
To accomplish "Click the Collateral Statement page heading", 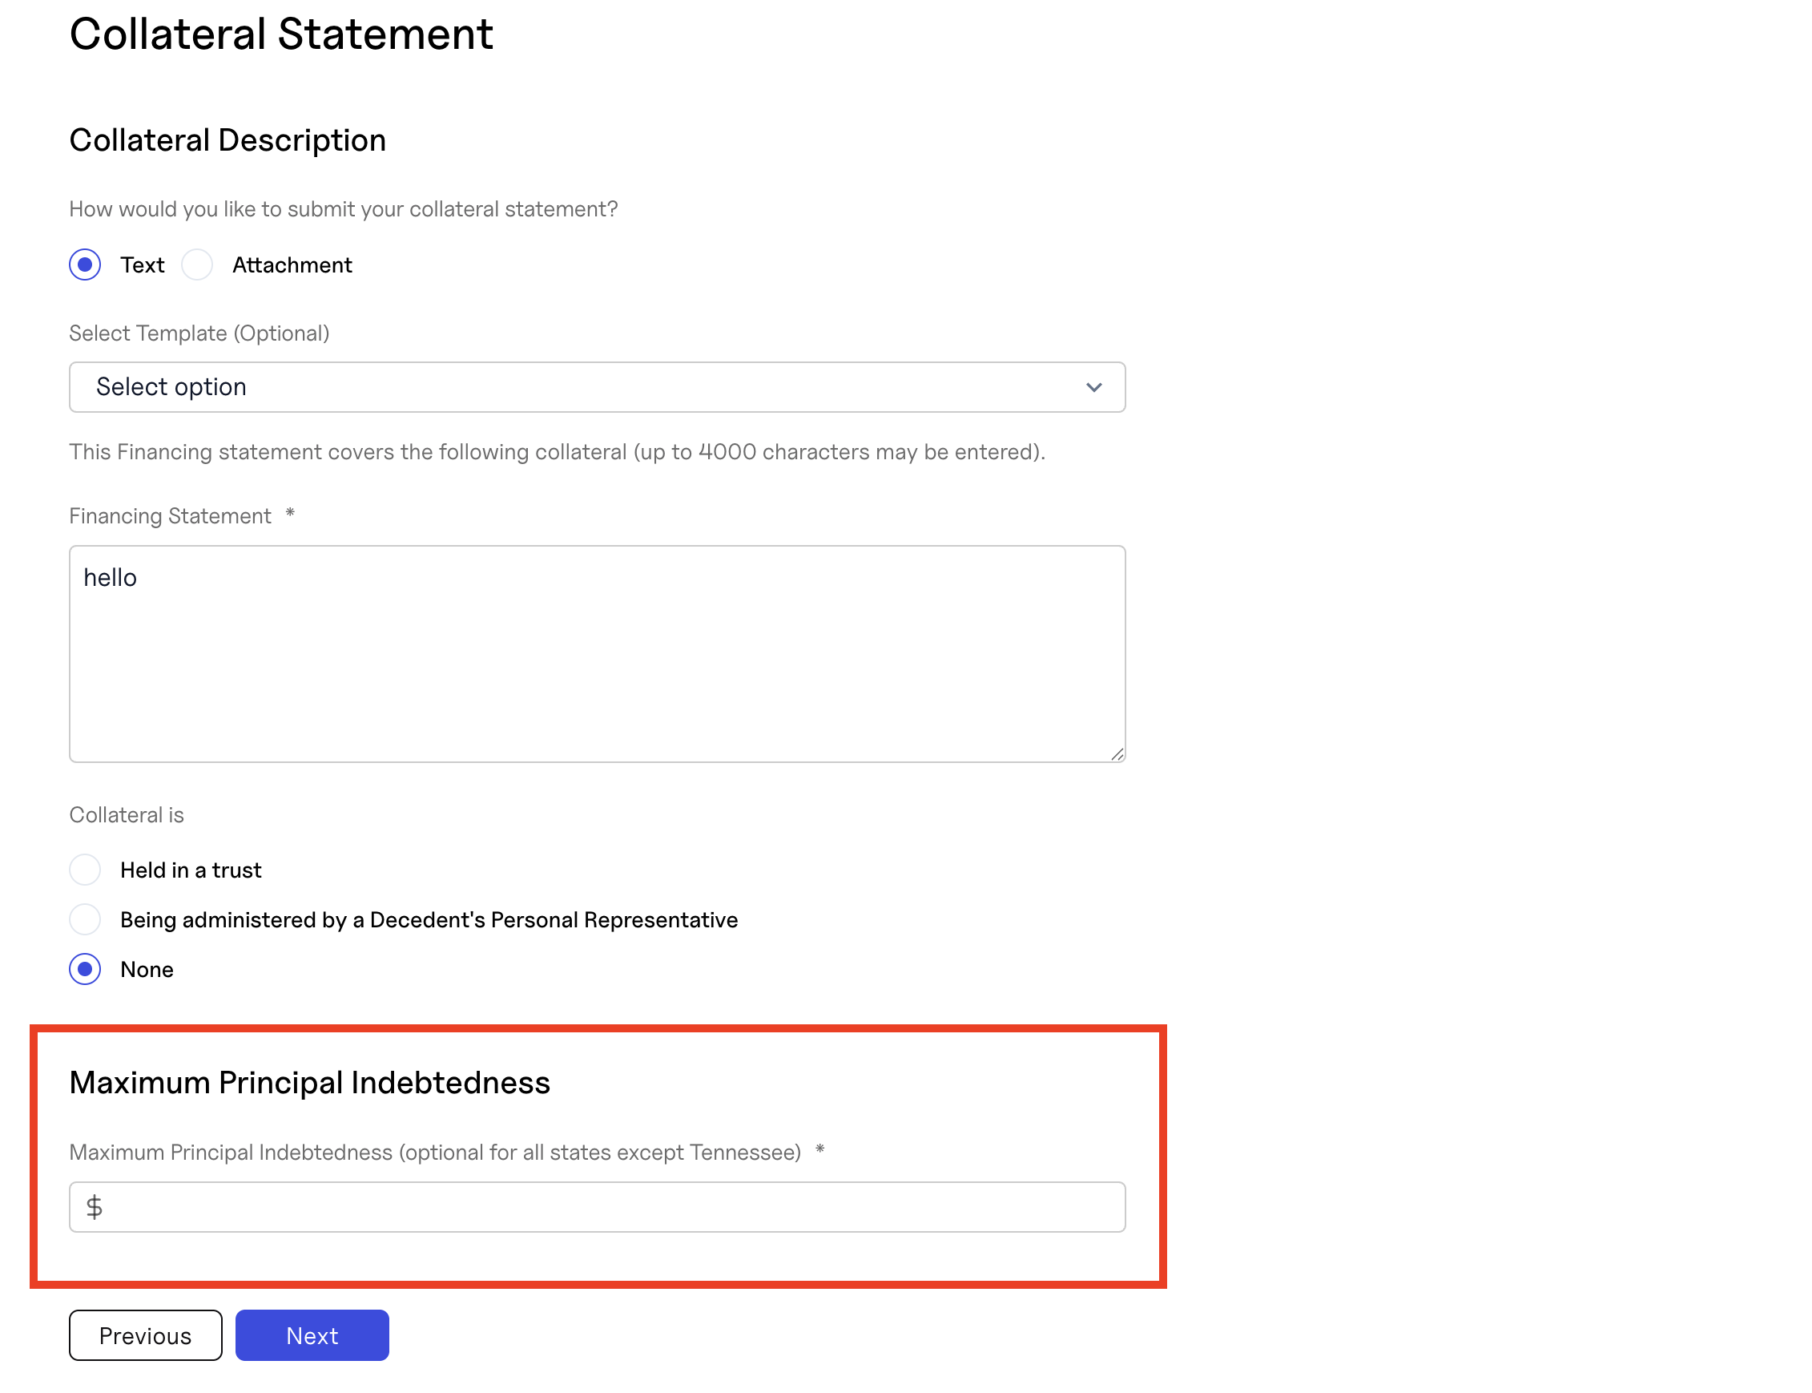I will click(x=281, y=34).
